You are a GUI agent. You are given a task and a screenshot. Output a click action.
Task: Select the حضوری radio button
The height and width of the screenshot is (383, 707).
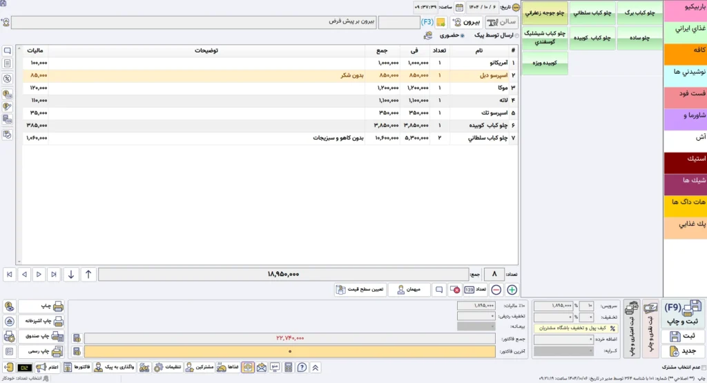462,35
